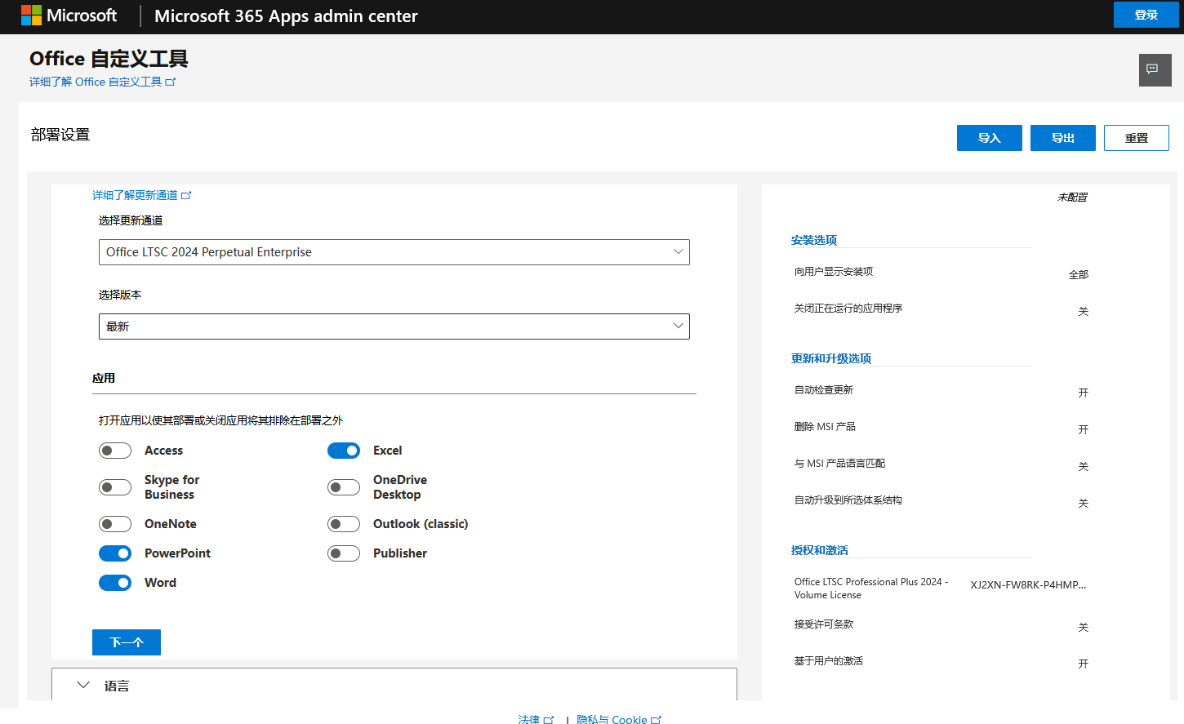Select the 删除 MSI 产品 summary row
Image resolution: width=1184 pixels, height=724 pixels.
pos(941,428)
